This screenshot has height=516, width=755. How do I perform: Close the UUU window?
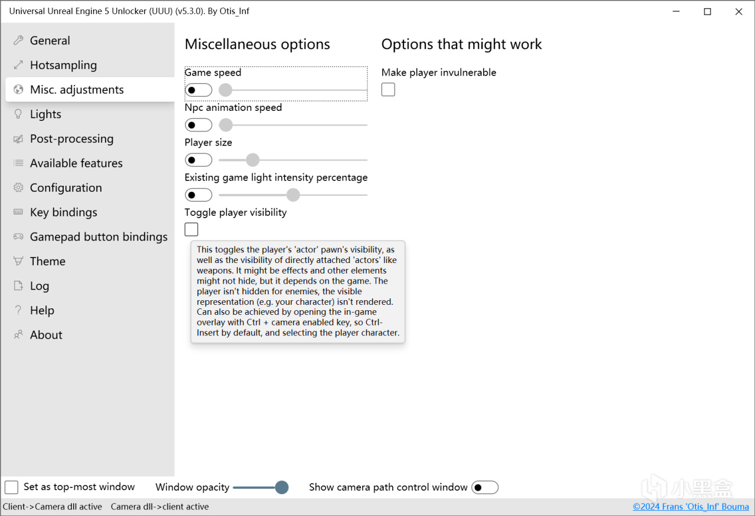click(x=738, y=11)
